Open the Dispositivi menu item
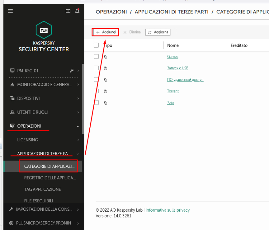Screen dimensions: 269x230 pyautogui.click(x=29, y=98)
